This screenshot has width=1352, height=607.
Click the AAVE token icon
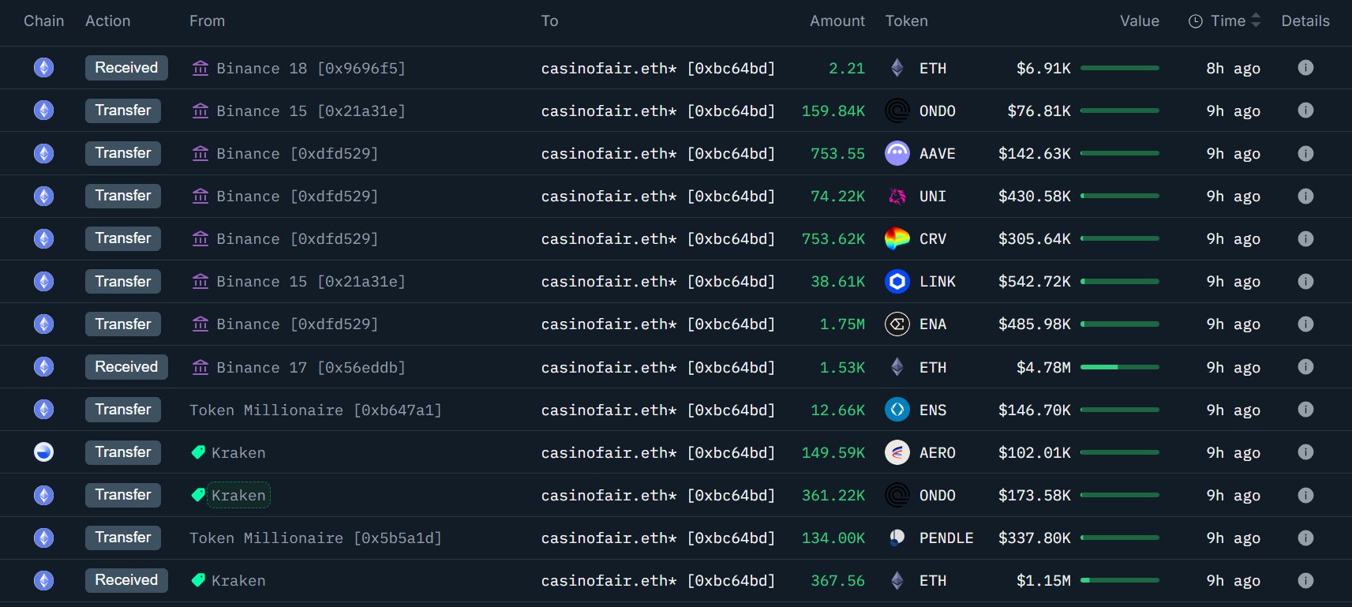897,153
